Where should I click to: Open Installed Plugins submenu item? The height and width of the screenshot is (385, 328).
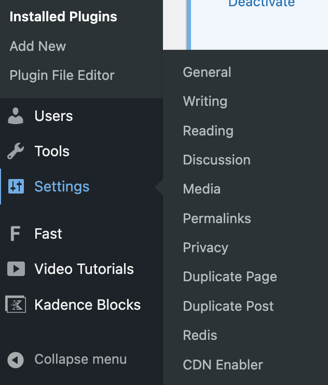coord(63,17)
